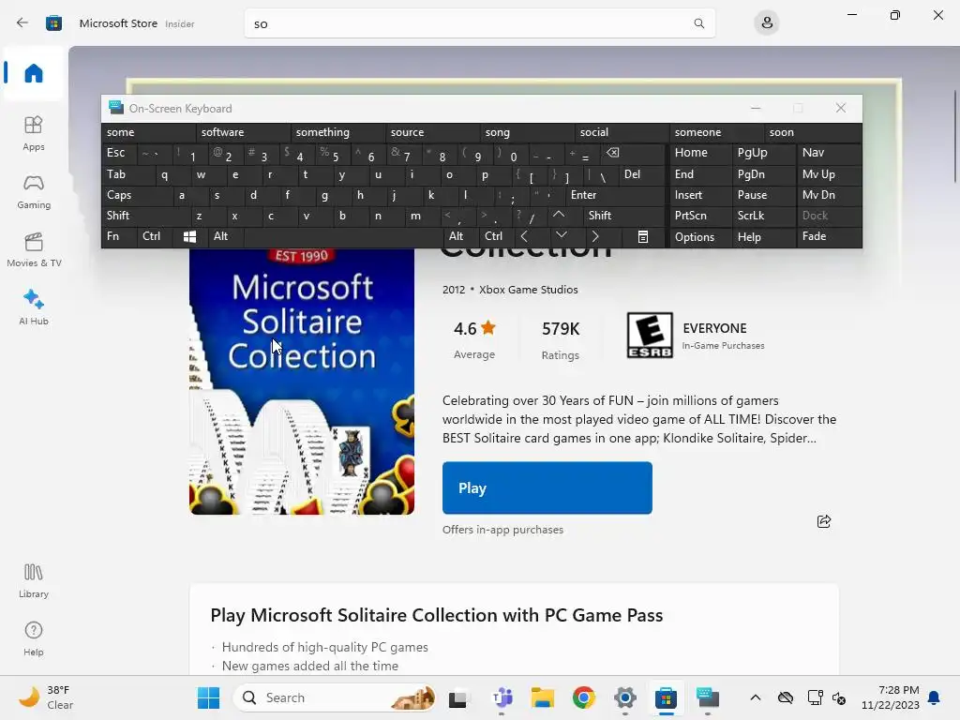Toggle the left Shift key on keyboard
Image resolution: width=960 pixels, height=720 pixels.
pos(145,216)
